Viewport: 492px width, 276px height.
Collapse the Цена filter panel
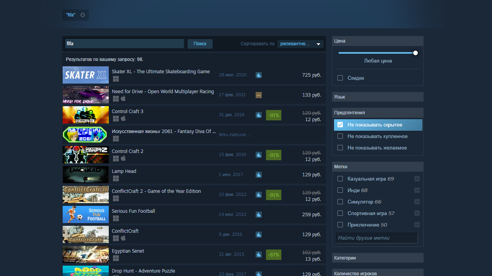378,41
